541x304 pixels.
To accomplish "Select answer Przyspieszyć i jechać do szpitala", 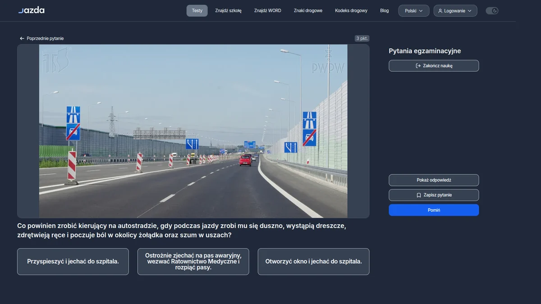I will 73,262.
